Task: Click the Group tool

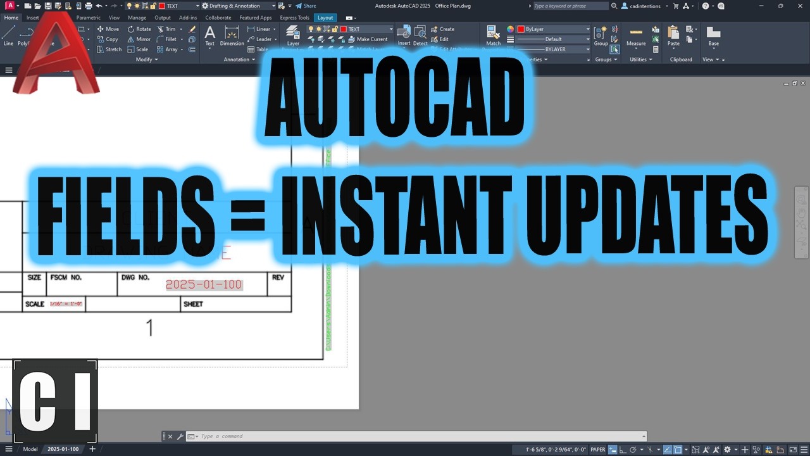Action: (x=601, y=35)
